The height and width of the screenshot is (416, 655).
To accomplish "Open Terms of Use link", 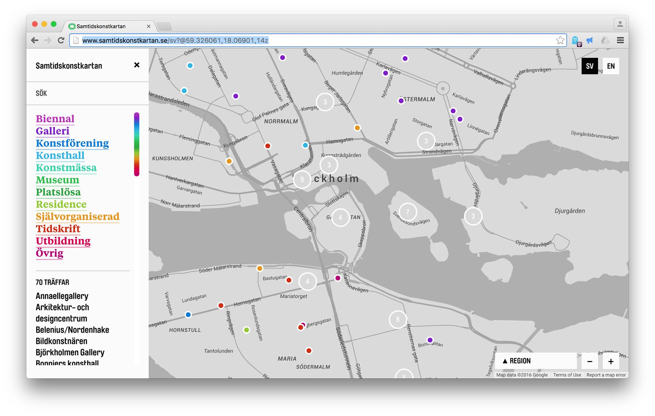I will coord(567,375).
